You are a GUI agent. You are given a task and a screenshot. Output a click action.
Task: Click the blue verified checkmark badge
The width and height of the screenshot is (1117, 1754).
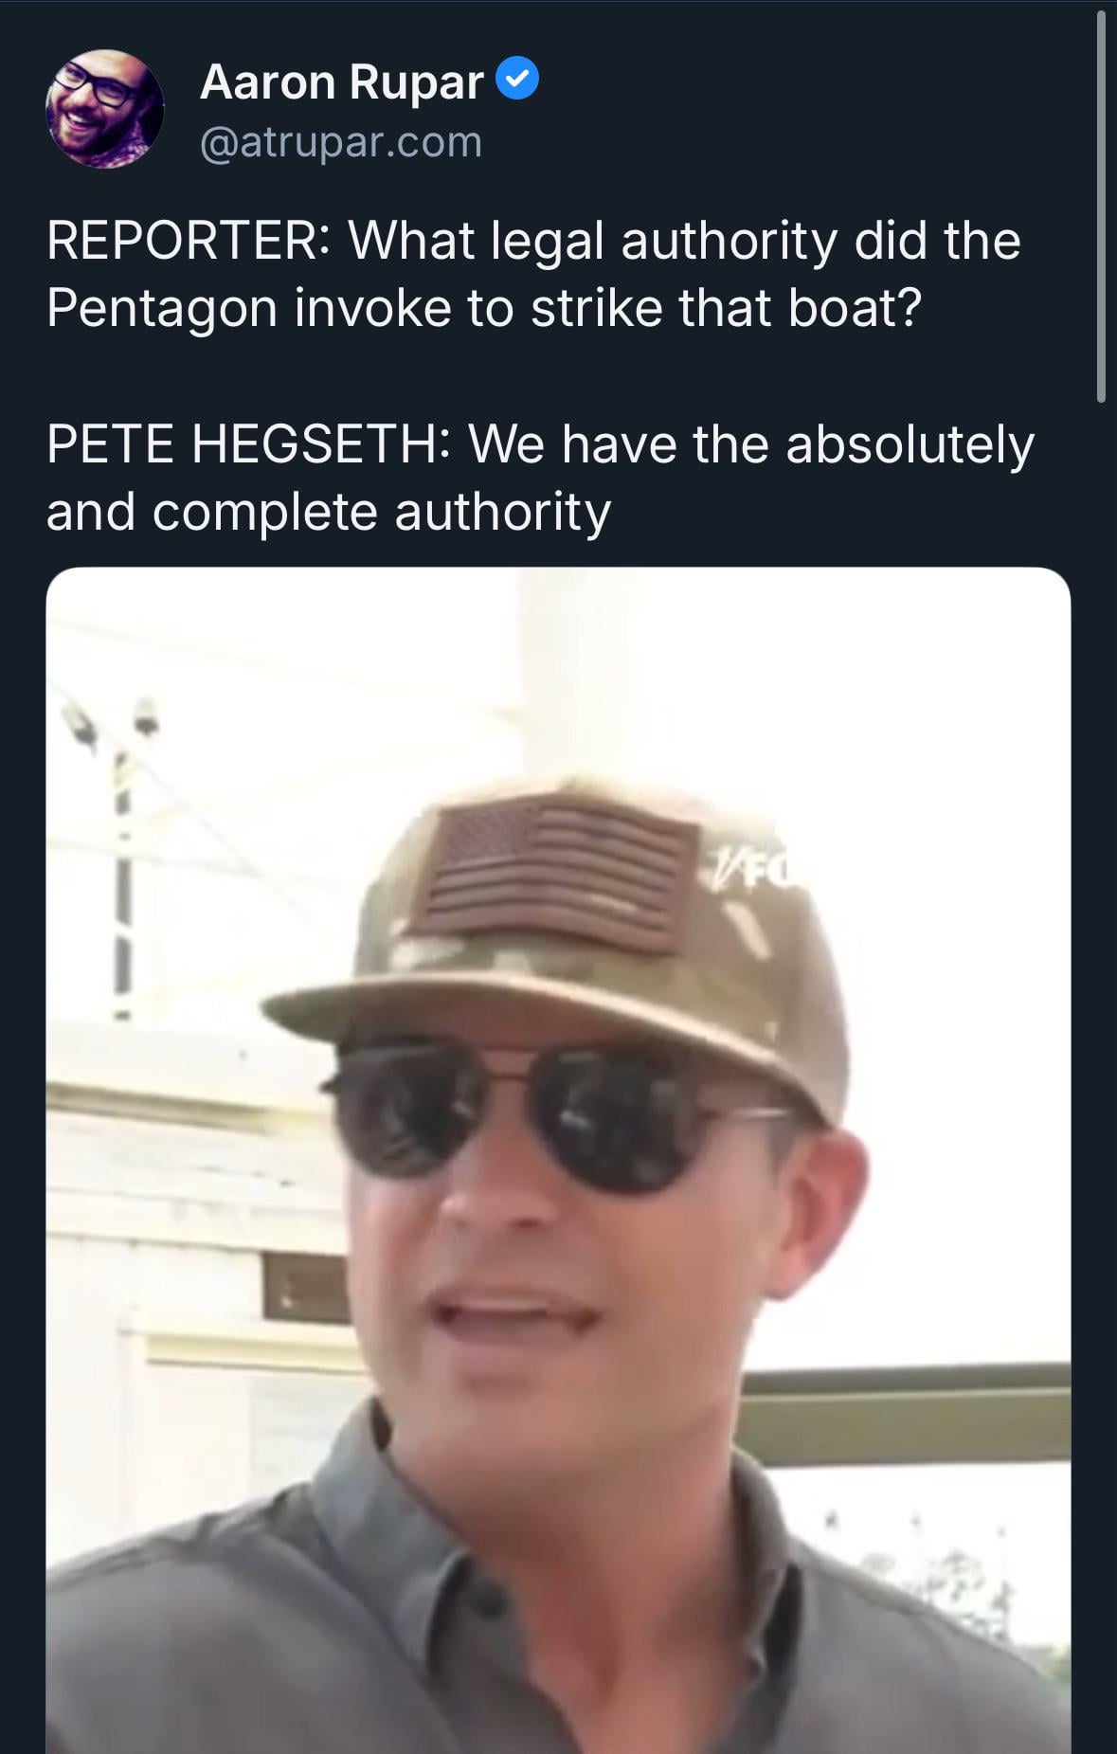pyautogui.click(x=518, y=79)
